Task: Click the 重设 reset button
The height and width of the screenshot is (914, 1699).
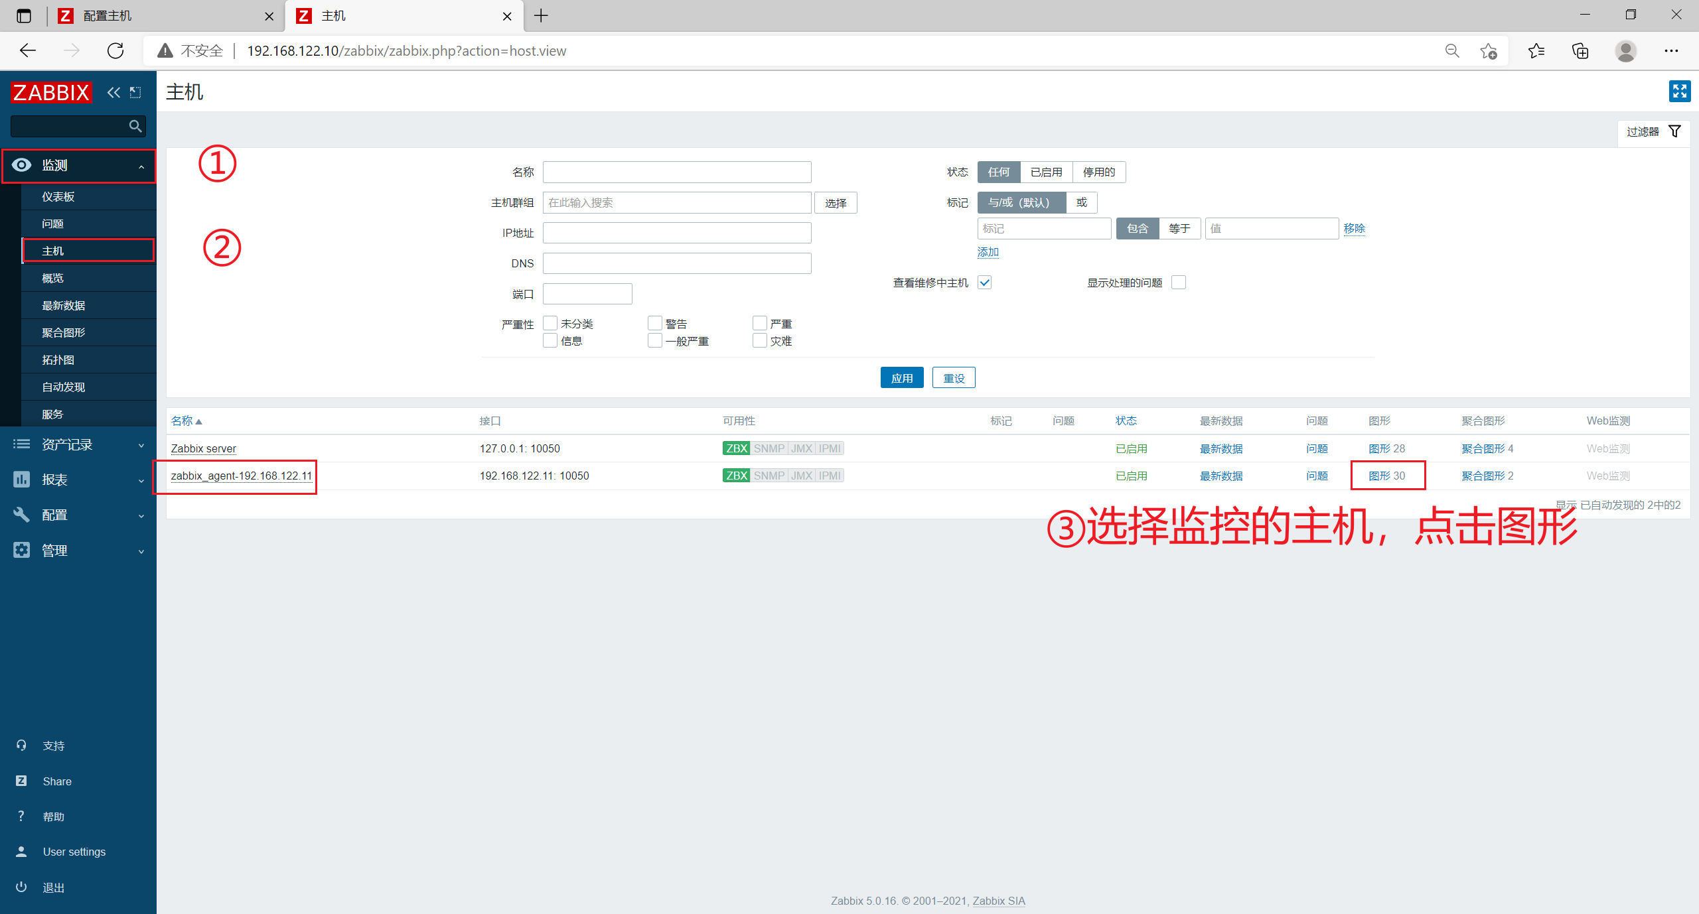Action: coord(954,377)
